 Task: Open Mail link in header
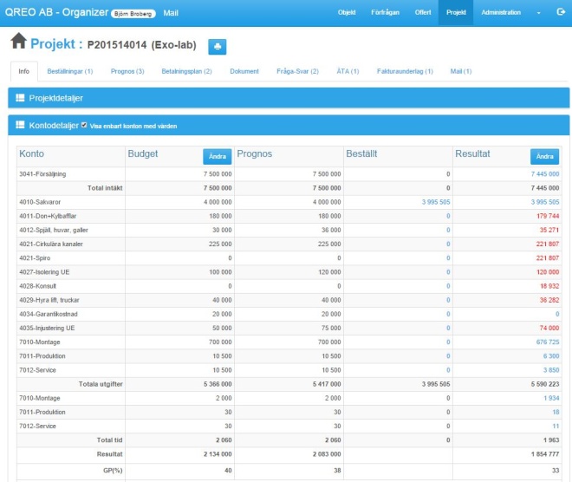coord(171,13)
